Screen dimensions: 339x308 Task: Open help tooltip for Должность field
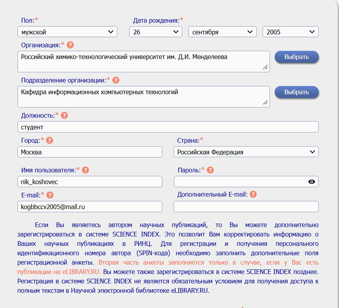(64, 115)
